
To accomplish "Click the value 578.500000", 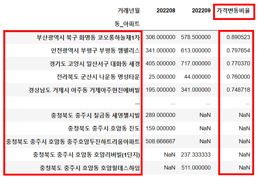I will click(196, 37).
